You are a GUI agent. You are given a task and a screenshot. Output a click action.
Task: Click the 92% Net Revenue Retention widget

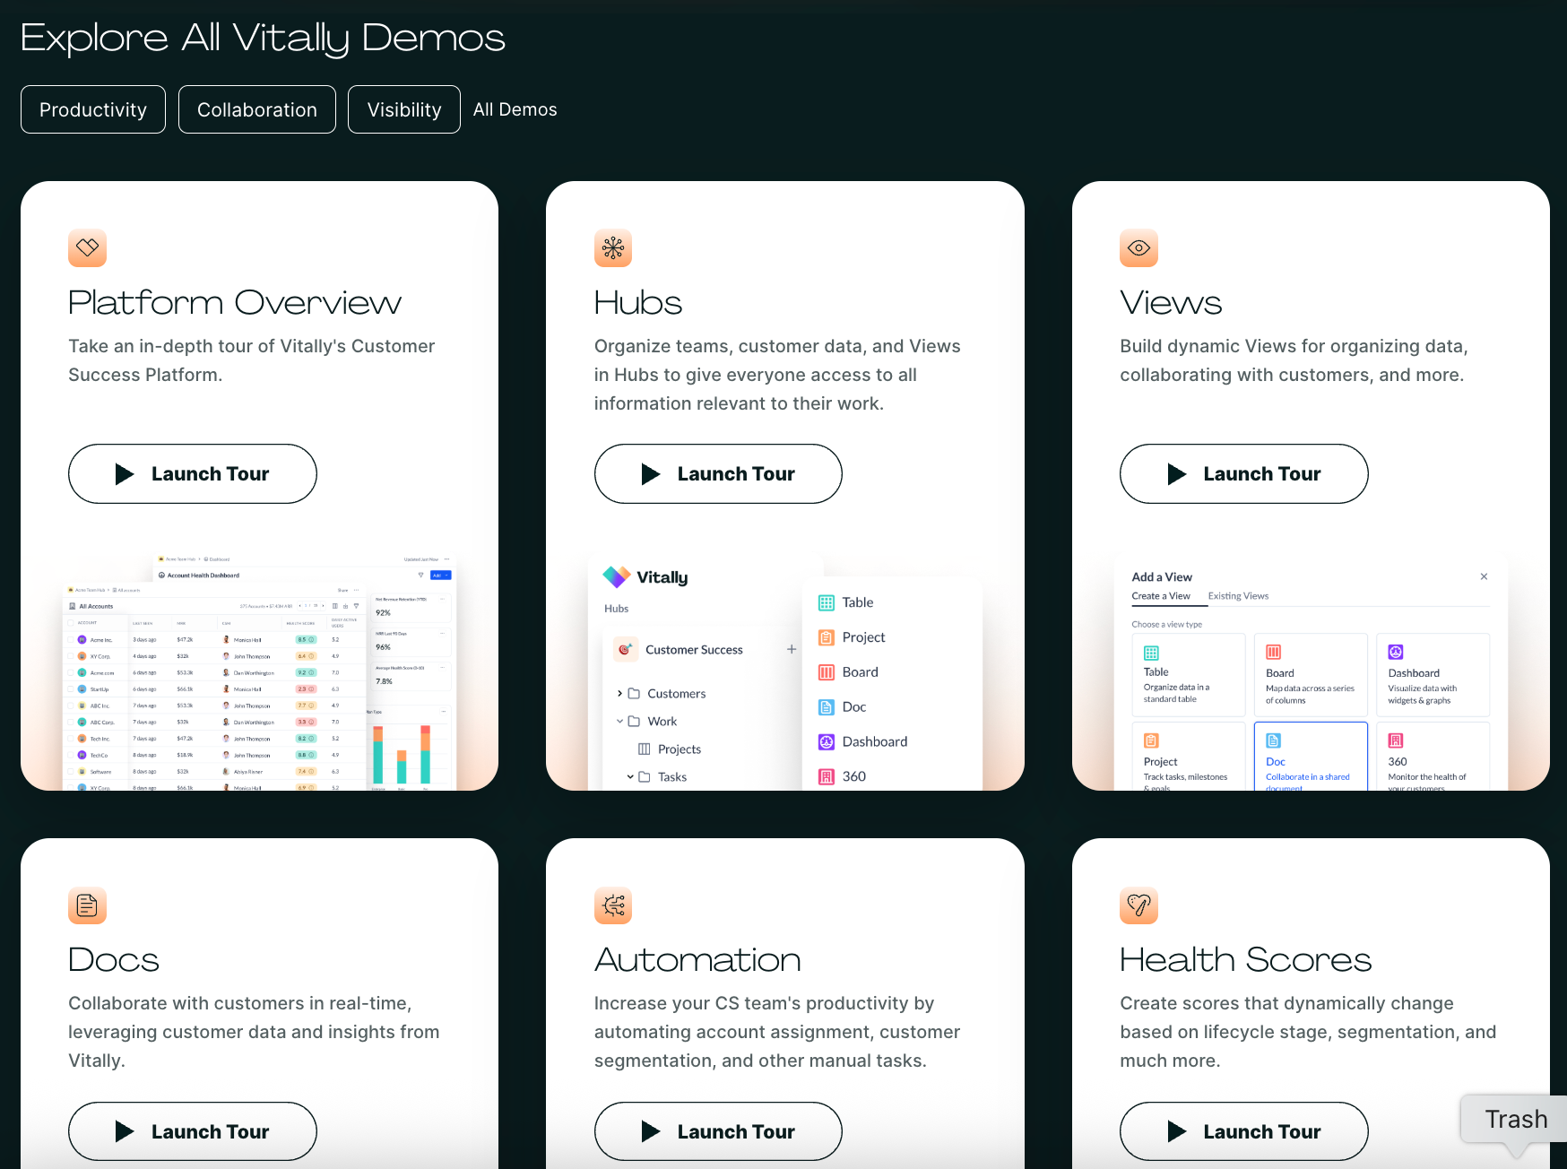click(x=411, y=607)
